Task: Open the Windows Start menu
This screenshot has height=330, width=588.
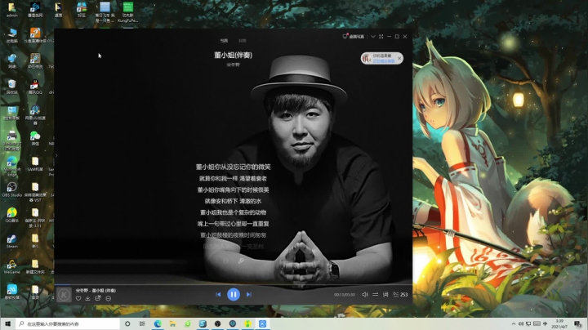Action: point(7,323)
